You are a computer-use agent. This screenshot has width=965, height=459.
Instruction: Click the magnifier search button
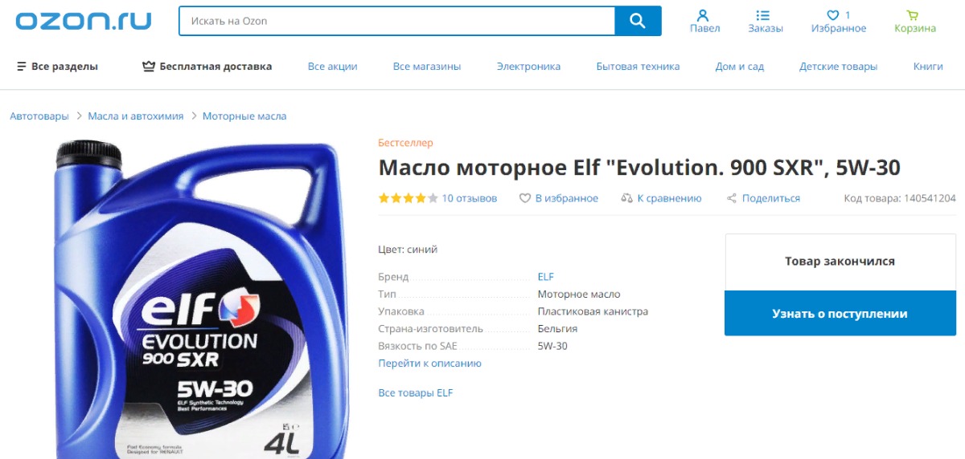click(638, 21)
